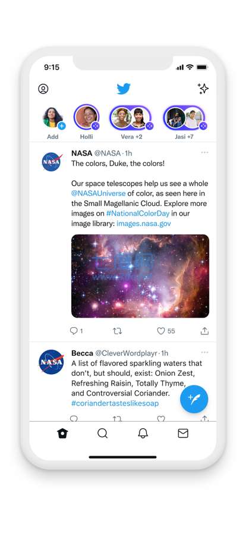Open the Messages envelope tab

183,434
